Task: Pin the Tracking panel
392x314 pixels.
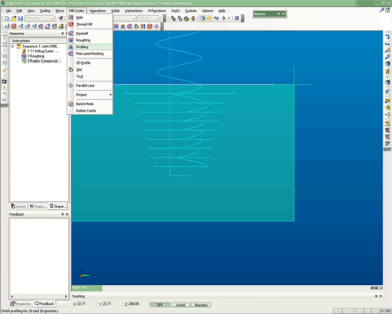Action: (376, 296)
